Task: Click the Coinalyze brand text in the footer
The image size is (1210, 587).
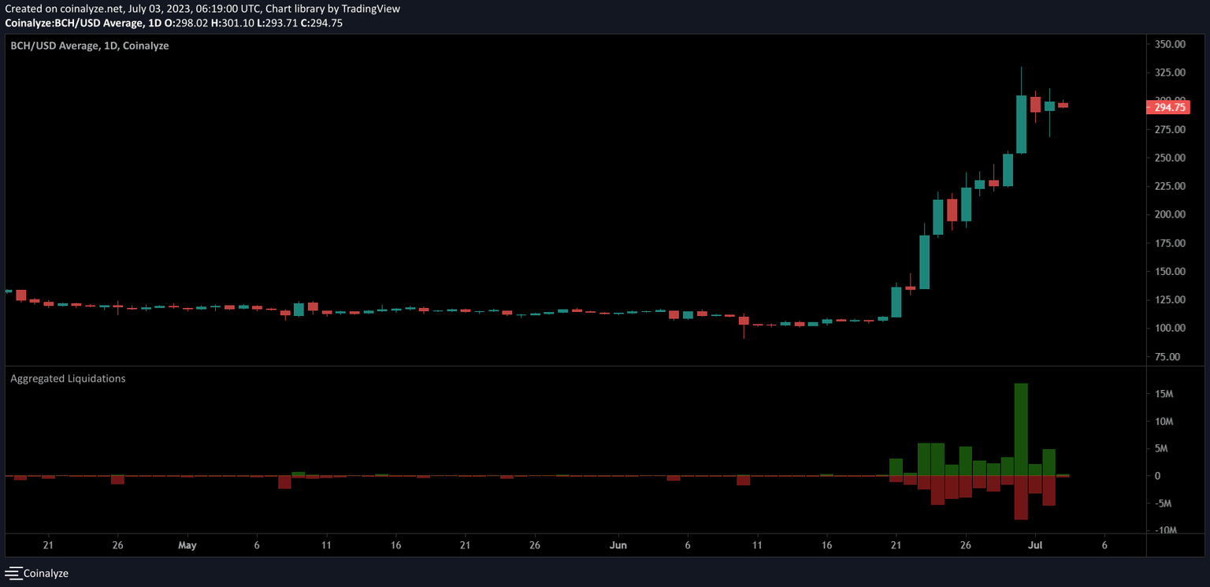Action: tap(46, 573)
